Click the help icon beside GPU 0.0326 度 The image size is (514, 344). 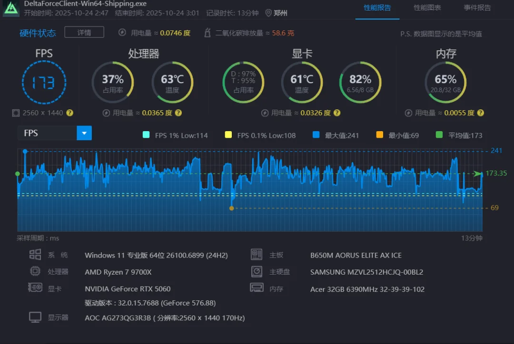click(x=337, y=113)
